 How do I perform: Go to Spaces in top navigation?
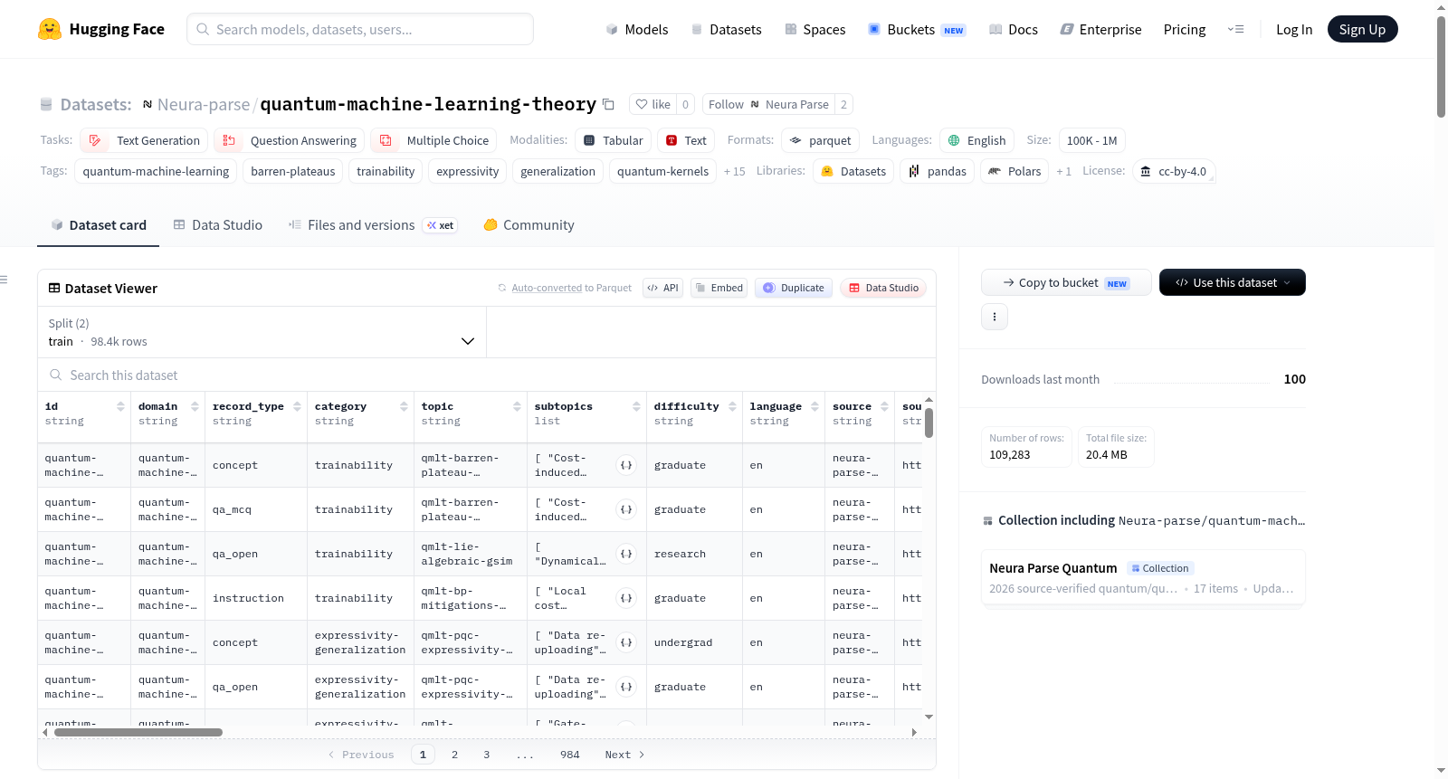point(815,29)
